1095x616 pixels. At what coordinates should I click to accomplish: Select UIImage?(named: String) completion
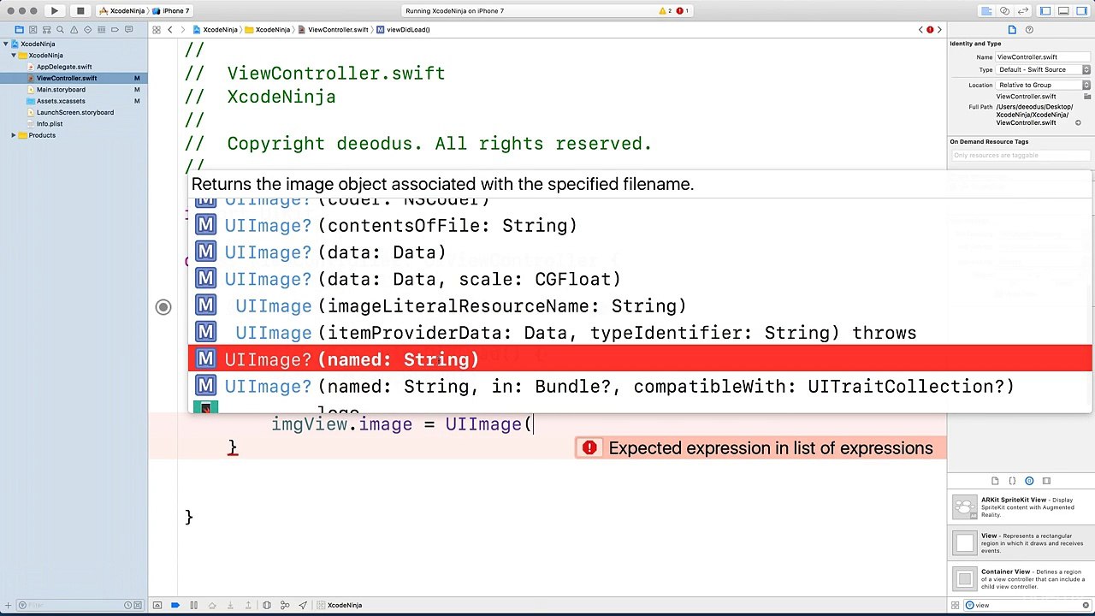pyautogui.click(x=640, y=359)
